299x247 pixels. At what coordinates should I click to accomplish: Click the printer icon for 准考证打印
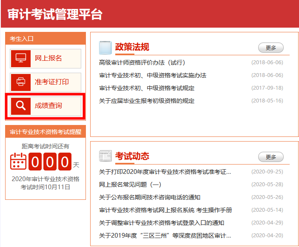click(x=20, y=82)
